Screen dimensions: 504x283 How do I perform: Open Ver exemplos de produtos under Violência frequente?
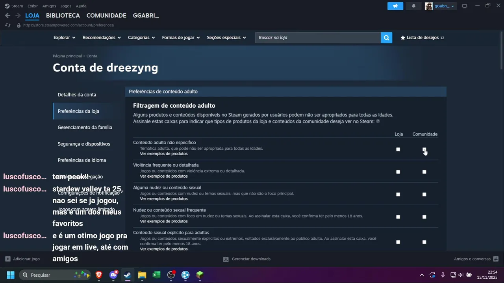pos(164,176)
